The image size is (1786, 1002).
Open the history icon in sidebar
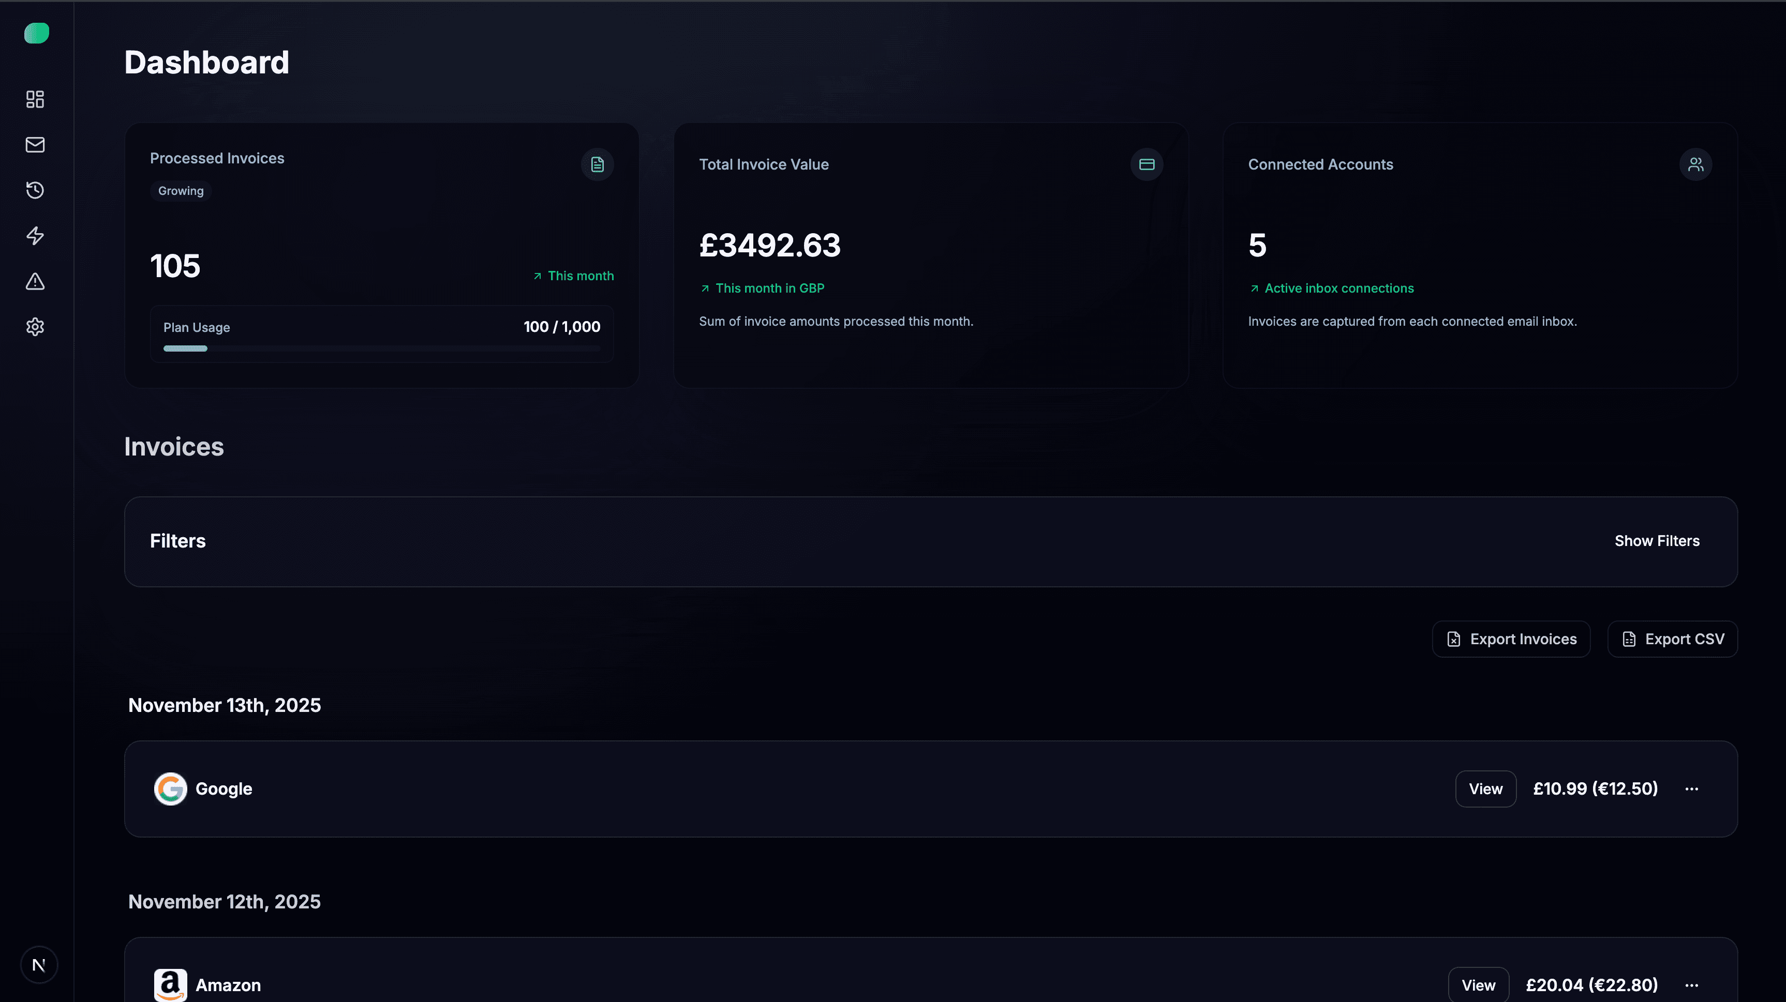tap(35, 190)
